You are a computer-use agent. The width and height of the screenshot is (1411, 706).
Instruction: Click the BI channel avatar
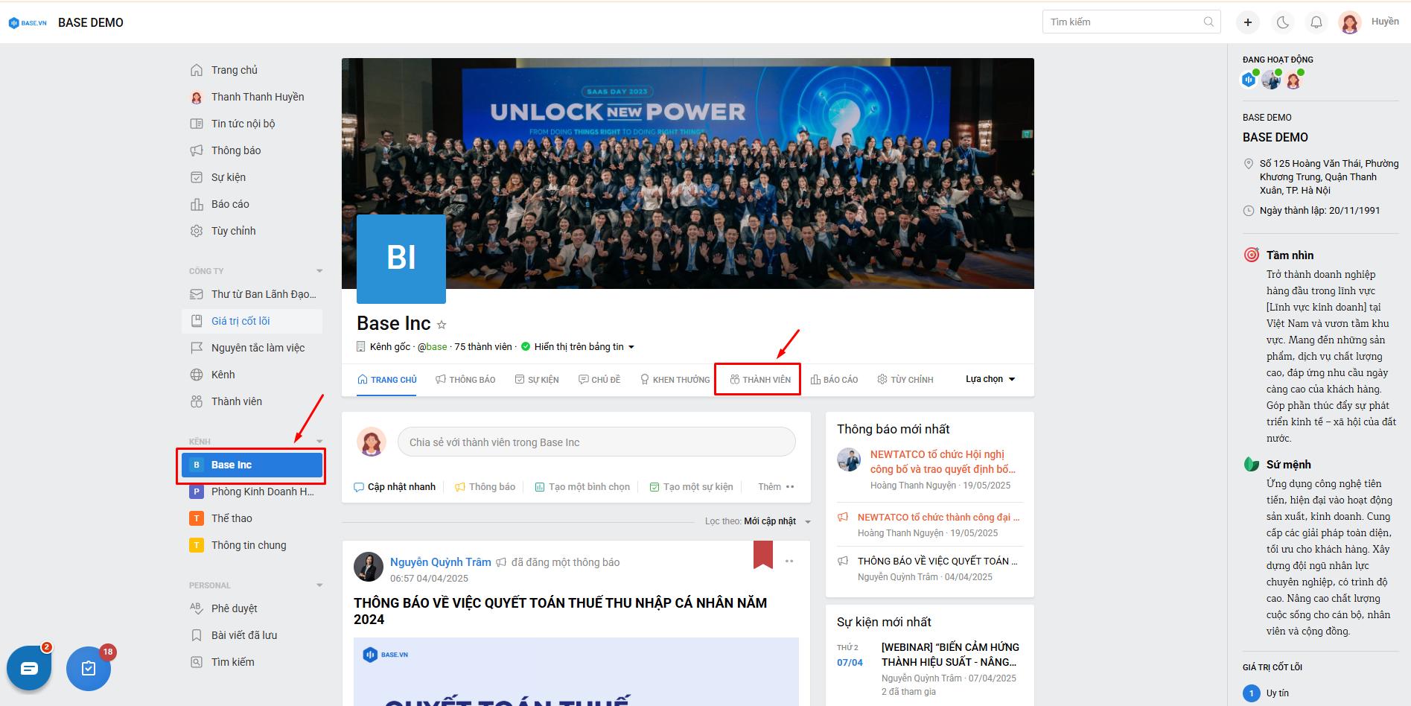[401, 258]
